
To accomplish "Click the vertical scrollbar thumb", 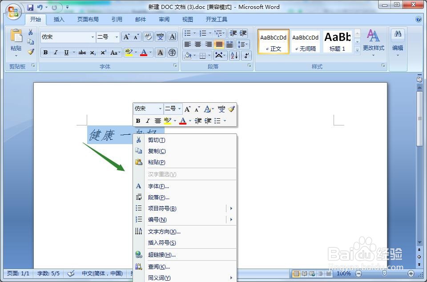I will pos(419,118).
